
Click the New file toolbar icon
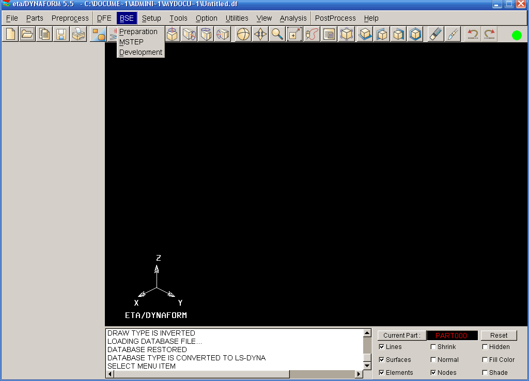[x=10, y=34]
